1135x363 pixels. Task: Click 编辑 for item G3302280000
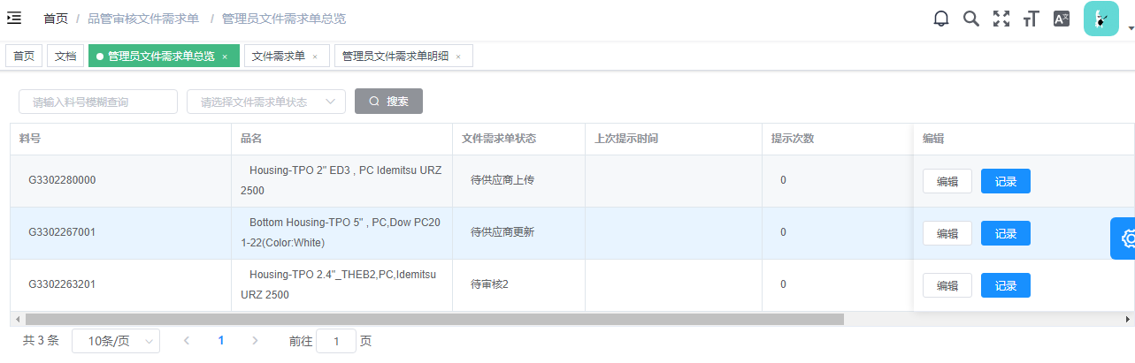click(947, 181)
